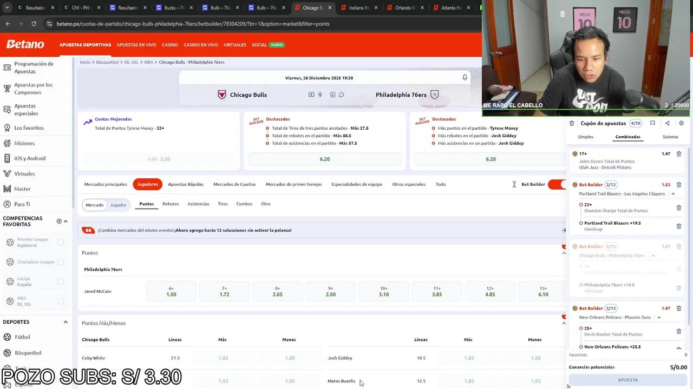Viewport: 693px width, 389px height.
Task: Select the Rebotes sub-tab
Action: pos(171,204)
